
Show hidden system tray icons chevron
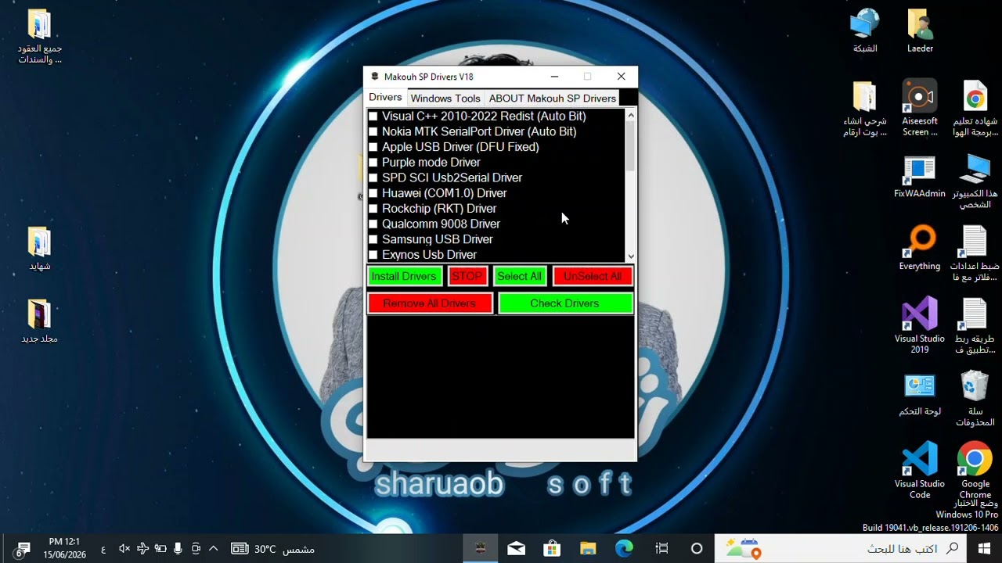tap(214, 548)
